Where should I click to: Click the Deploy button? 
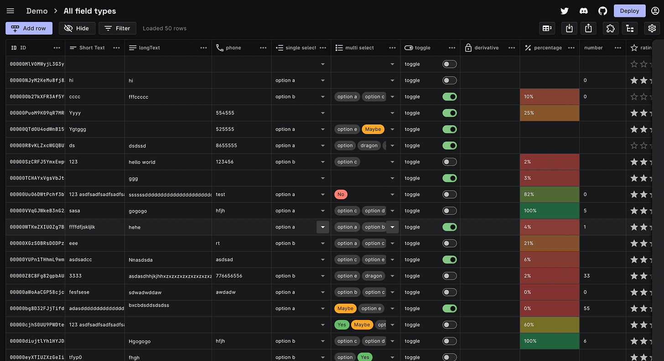coord(629,11)
